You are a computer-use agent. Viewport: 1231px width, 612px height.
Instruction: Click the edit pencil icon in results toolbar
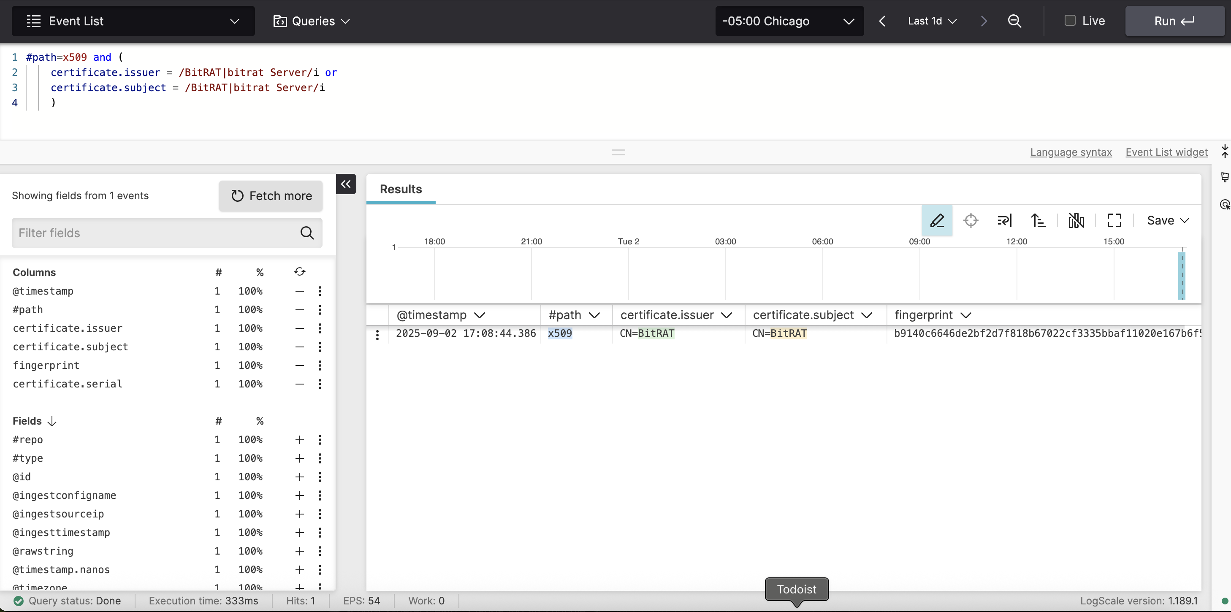[937, 220]
